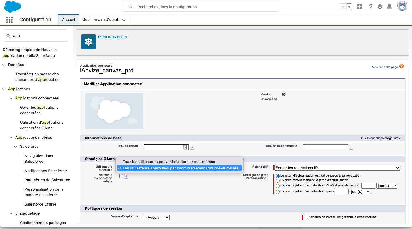The width and height of the screenshot is (412, 229).
Task: Click the help question mark icon
Action: pyautogui.click(x=371, y=7)
